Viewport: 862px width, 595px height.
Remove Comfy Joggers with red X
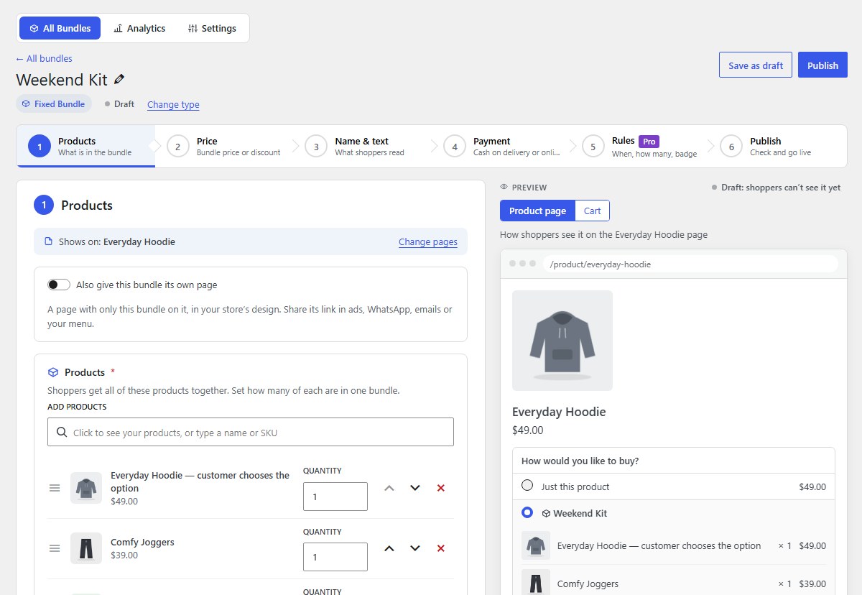point(441,548)
